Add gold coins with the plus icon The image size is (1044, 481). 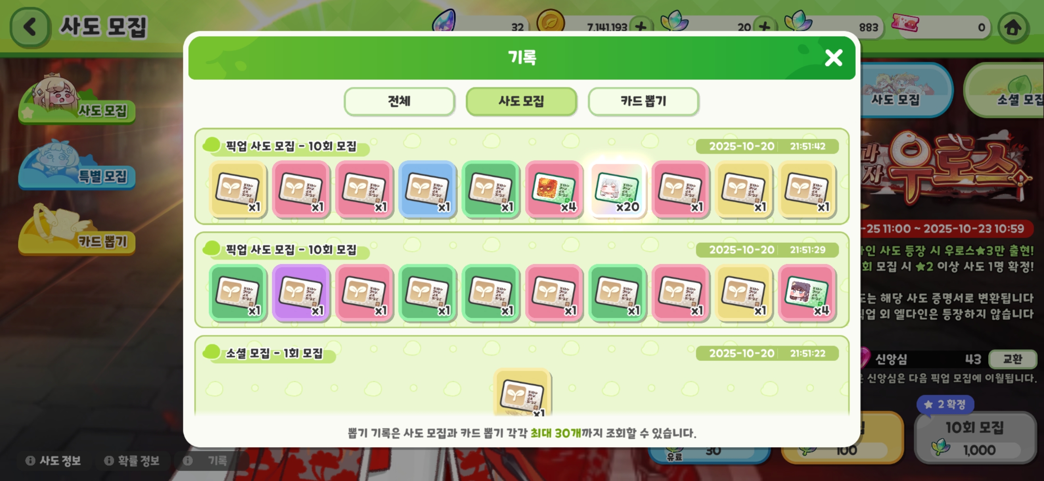641,27
